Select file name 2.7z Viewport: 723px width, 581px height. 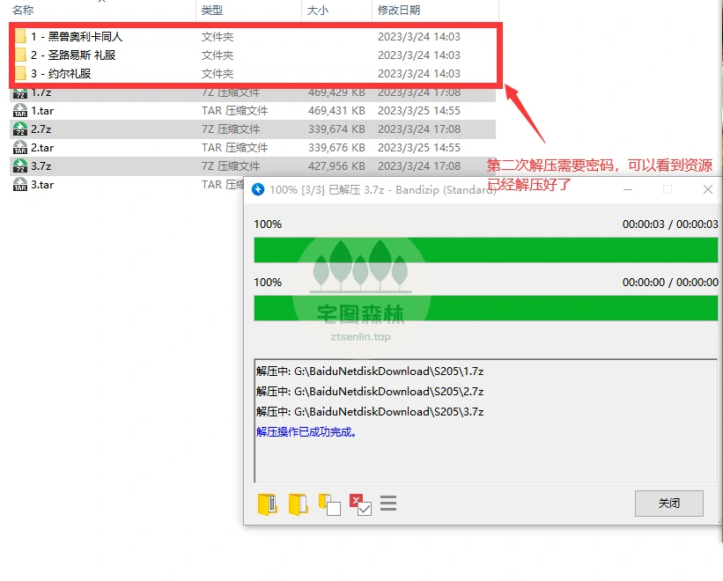coord(41,129)
